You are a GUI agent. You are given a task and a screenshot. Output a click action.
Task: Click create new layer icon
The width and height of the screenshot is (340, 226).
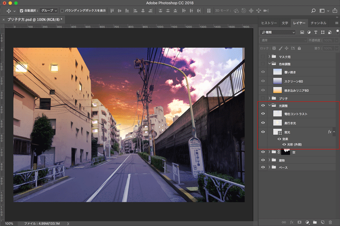click(x=323, y=222)
